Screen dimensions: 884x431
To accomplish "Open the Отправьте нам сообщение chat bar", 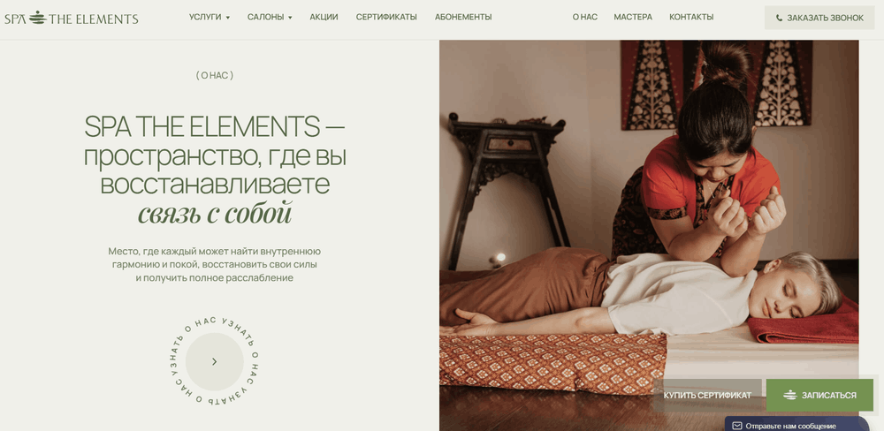I will pyautogui.click(x=796, y=424).
